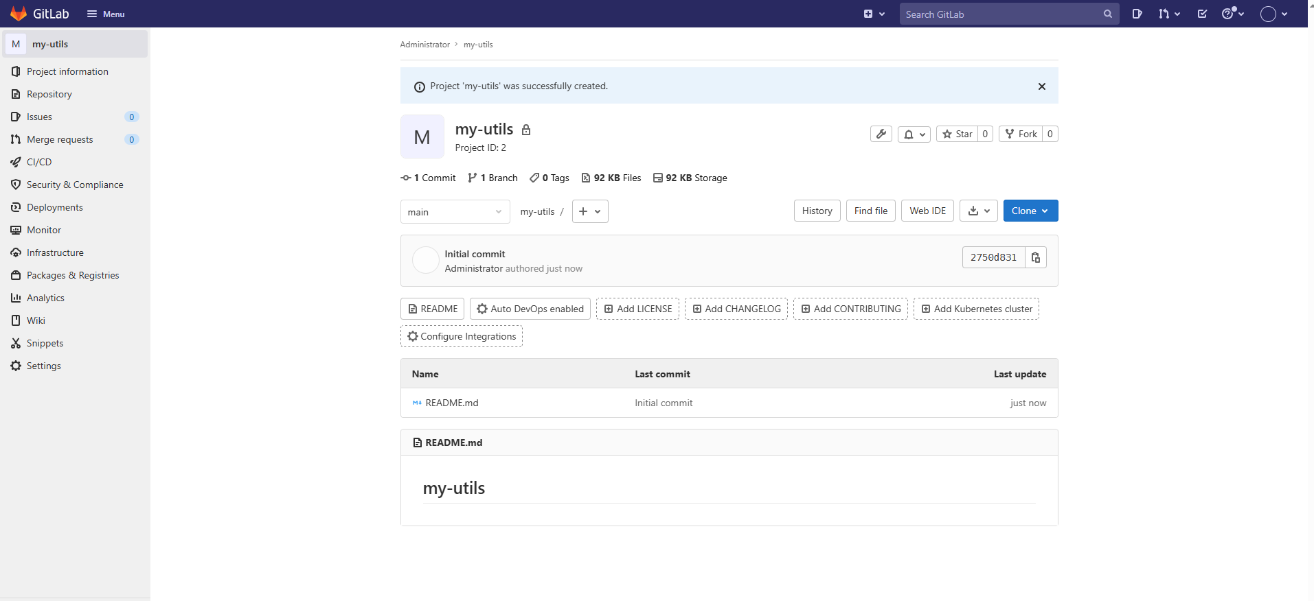This screenshot has width=1314, height=601.
Task: Open the hamburger Menu in top bar
Action: (x=106, y=14)
